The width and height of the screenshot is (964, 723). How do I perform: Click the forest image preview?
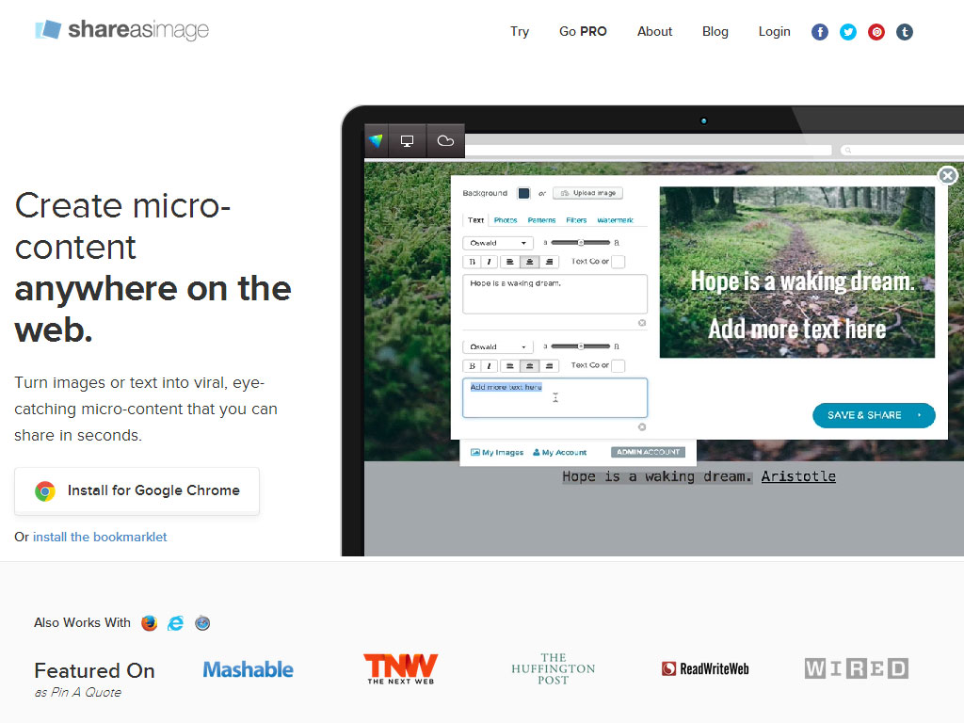796,272
